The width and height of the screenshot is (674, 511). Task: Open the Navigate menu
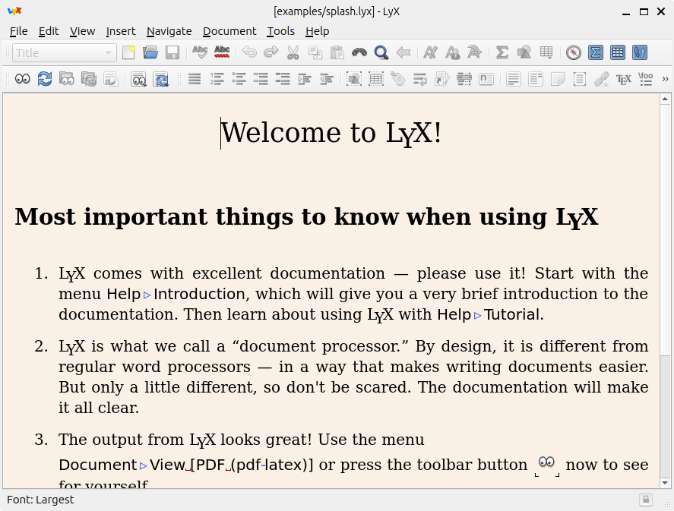[169, 31]
